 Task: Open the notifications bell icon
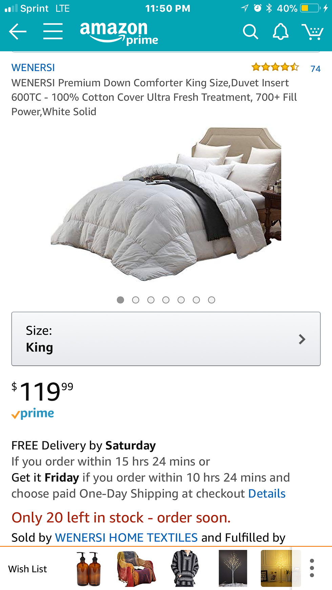(281, 32)
